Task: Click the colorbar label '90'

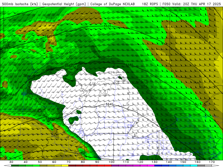Action: 97,162
